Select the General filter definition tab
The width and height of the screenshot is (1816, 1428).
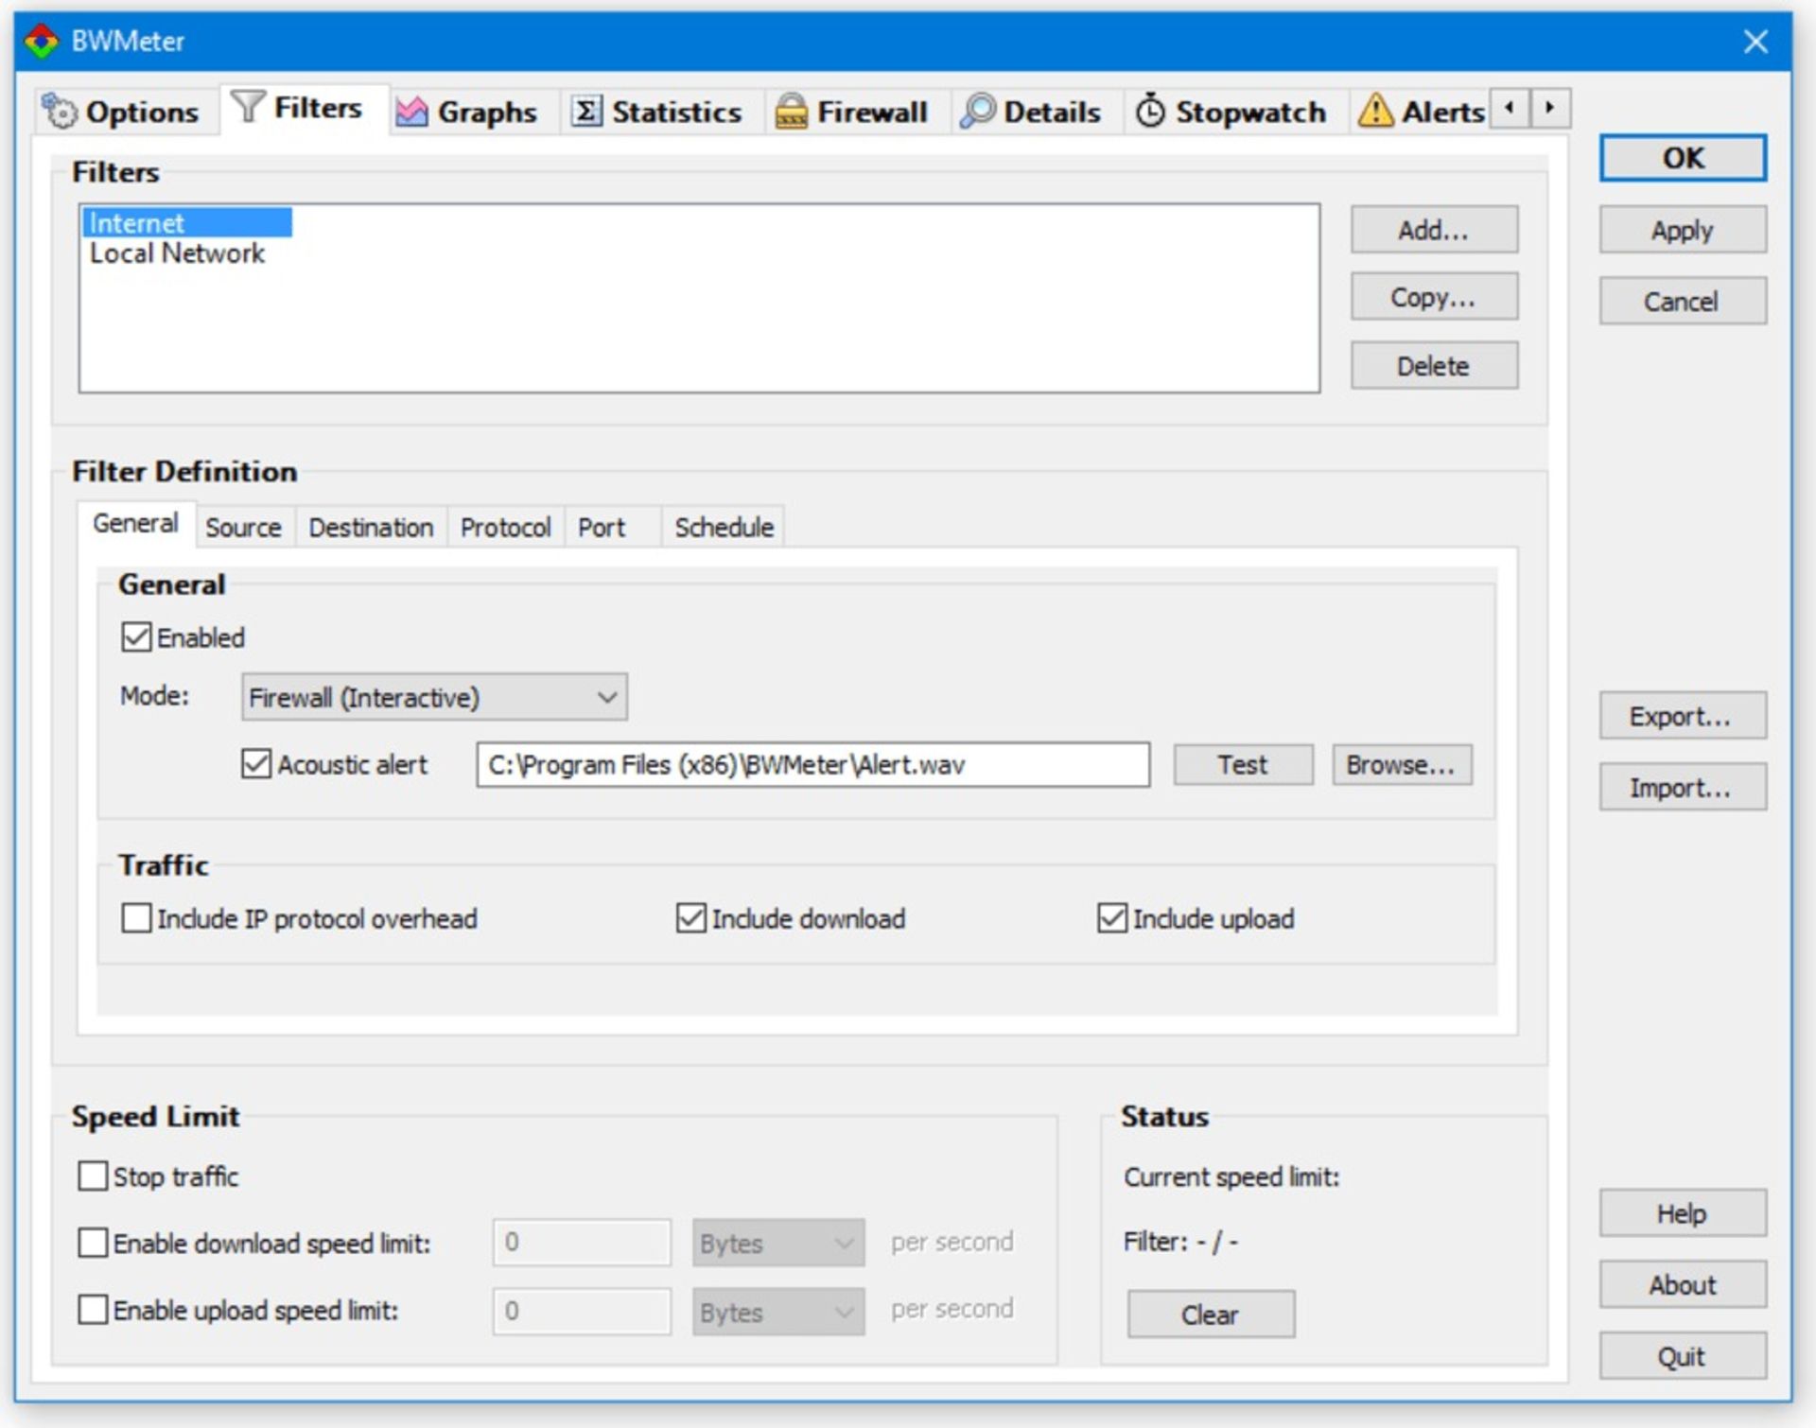click(136, 523)
